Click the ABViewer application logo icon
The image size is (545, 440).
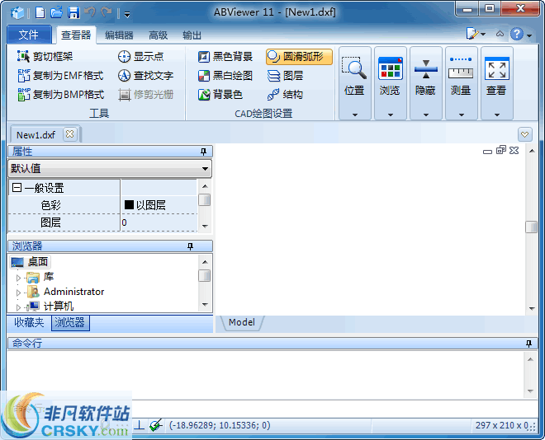tap(17, 13)
